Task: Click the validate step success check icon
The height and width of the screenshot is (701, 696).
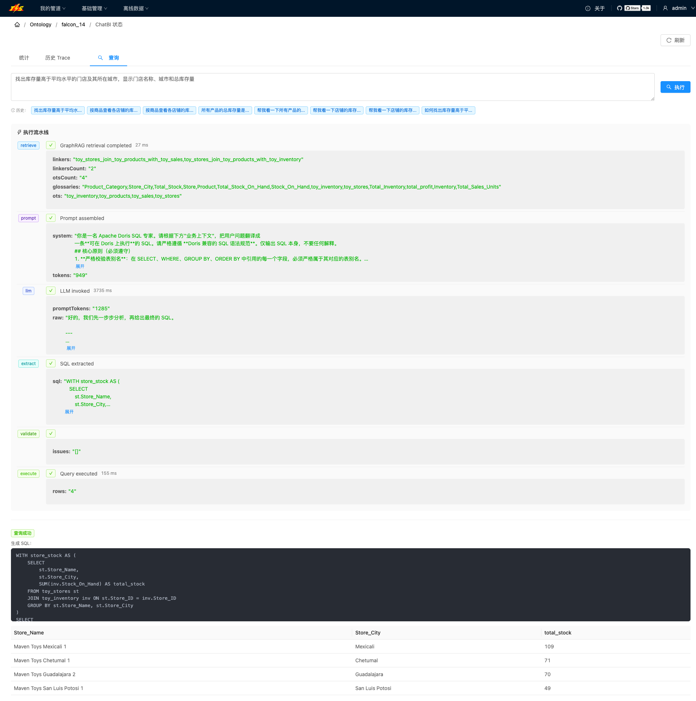Action: (51, 433)
